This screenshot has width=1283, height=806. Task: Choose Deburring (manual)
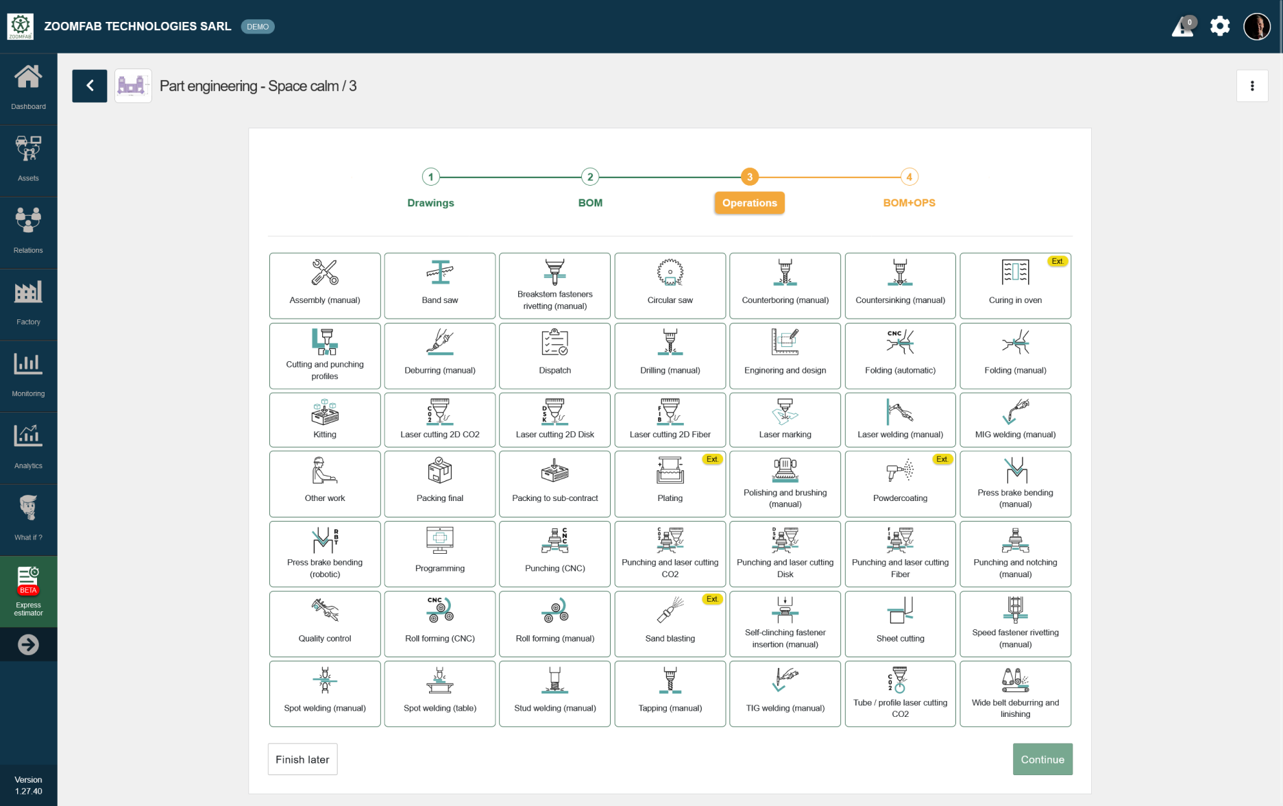pyautogui.click(x=440, y=356)
